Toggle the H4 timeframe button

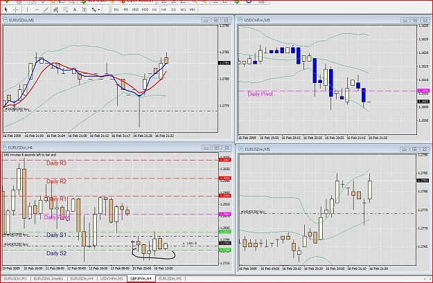[x=164, y=10]
